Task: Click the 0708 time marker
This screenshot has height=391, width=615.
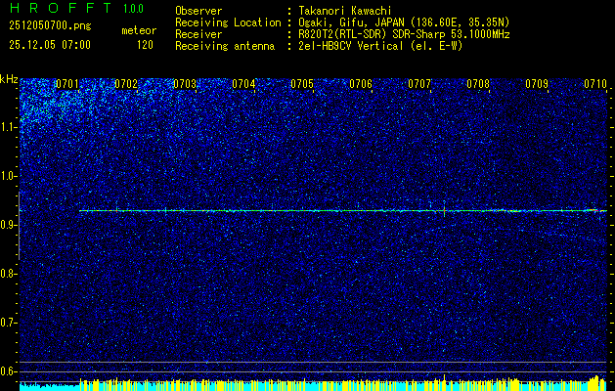Action: pyautogui.click(x=478, y=83)
